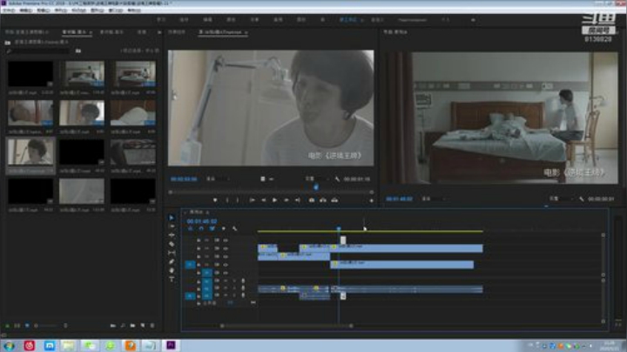
Task: Click the timeline horizontal zoom scrollbar
Action: pyautogui.click(x=287, y=326)
